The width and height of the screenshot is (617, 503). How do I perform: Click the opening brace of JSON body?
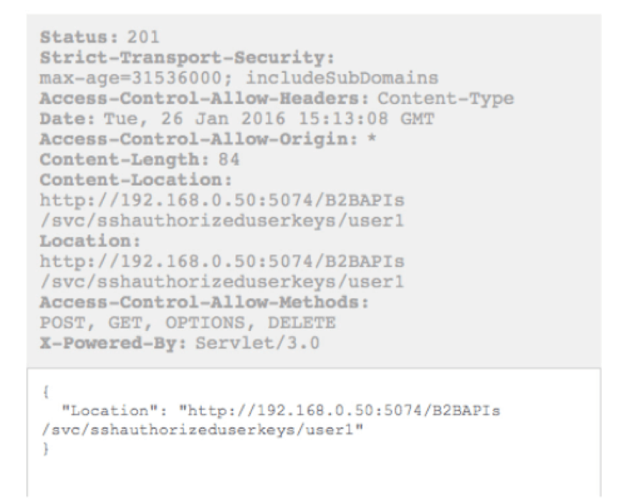[46, 392]
